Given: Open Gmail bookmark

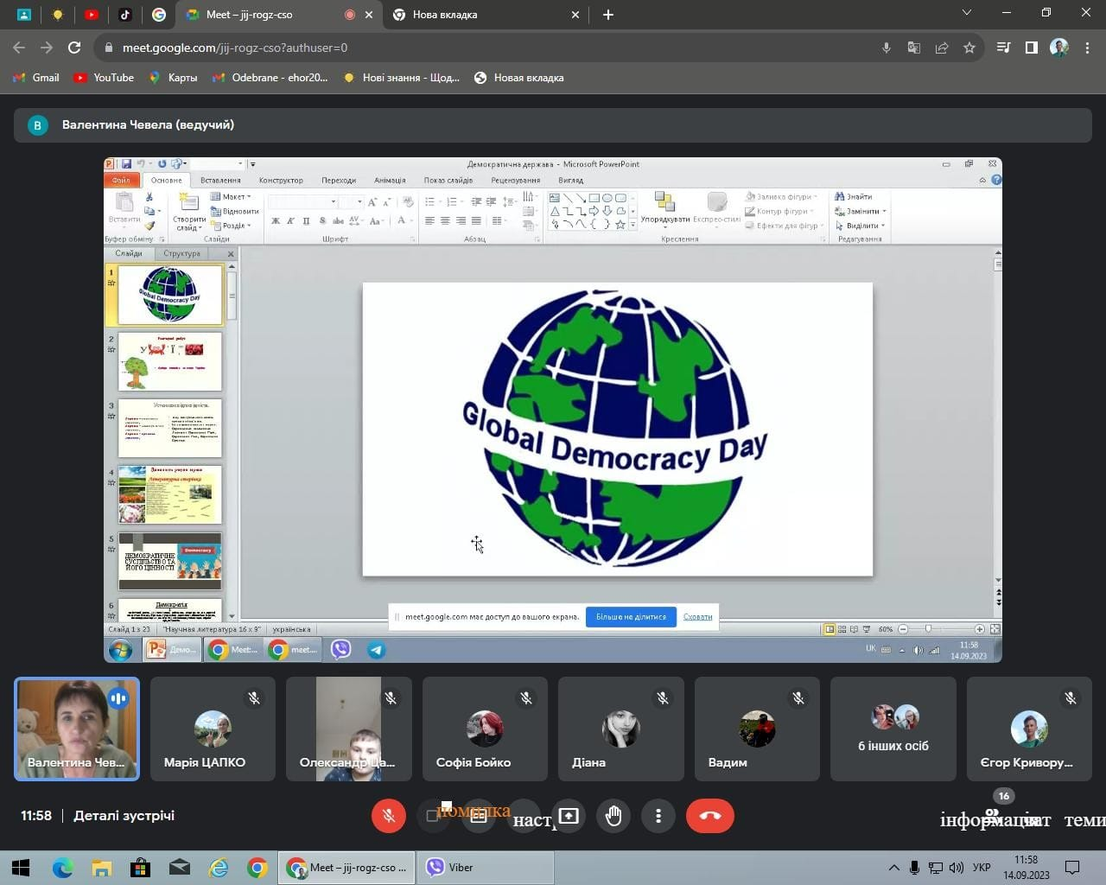Looking at the screenshot, I should pyautogui.click(x=36, y=78).
